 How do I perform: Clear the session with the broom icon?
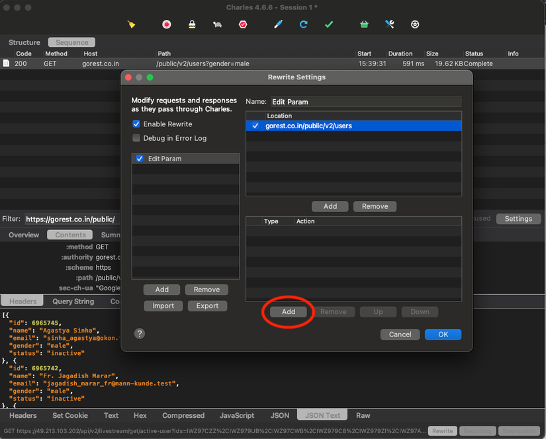pos(131,24)
